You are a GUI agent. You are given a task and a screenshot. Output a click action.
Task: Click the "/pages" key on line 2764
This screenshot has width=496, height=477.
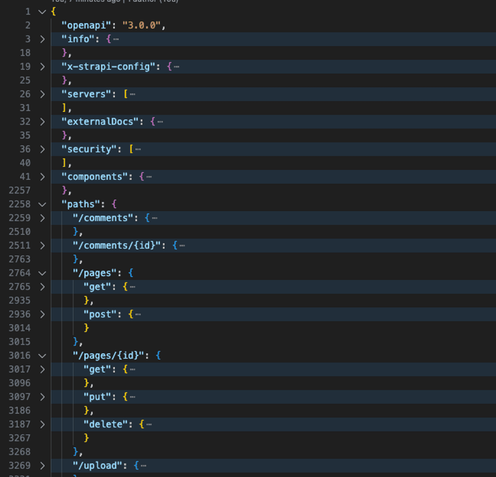pyautogui.click(x=95, y=273)
